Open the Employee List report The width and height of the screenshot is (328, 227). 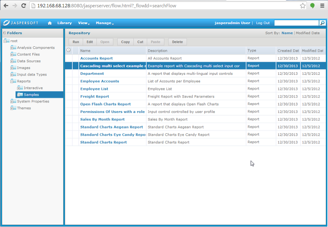tap(94, 89)
